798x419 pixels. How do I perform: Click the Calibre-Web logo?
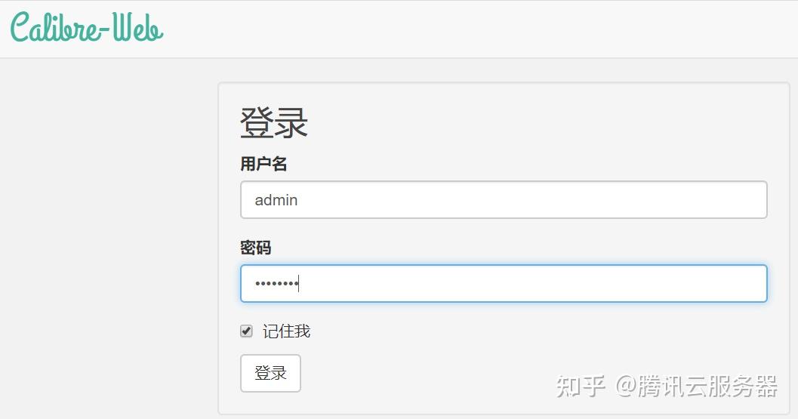tap(87, 29)
